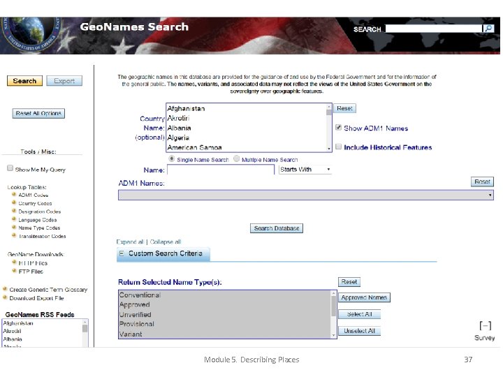503x377 pixels.
Task: Select Variant name type
Action: (224, 334)
